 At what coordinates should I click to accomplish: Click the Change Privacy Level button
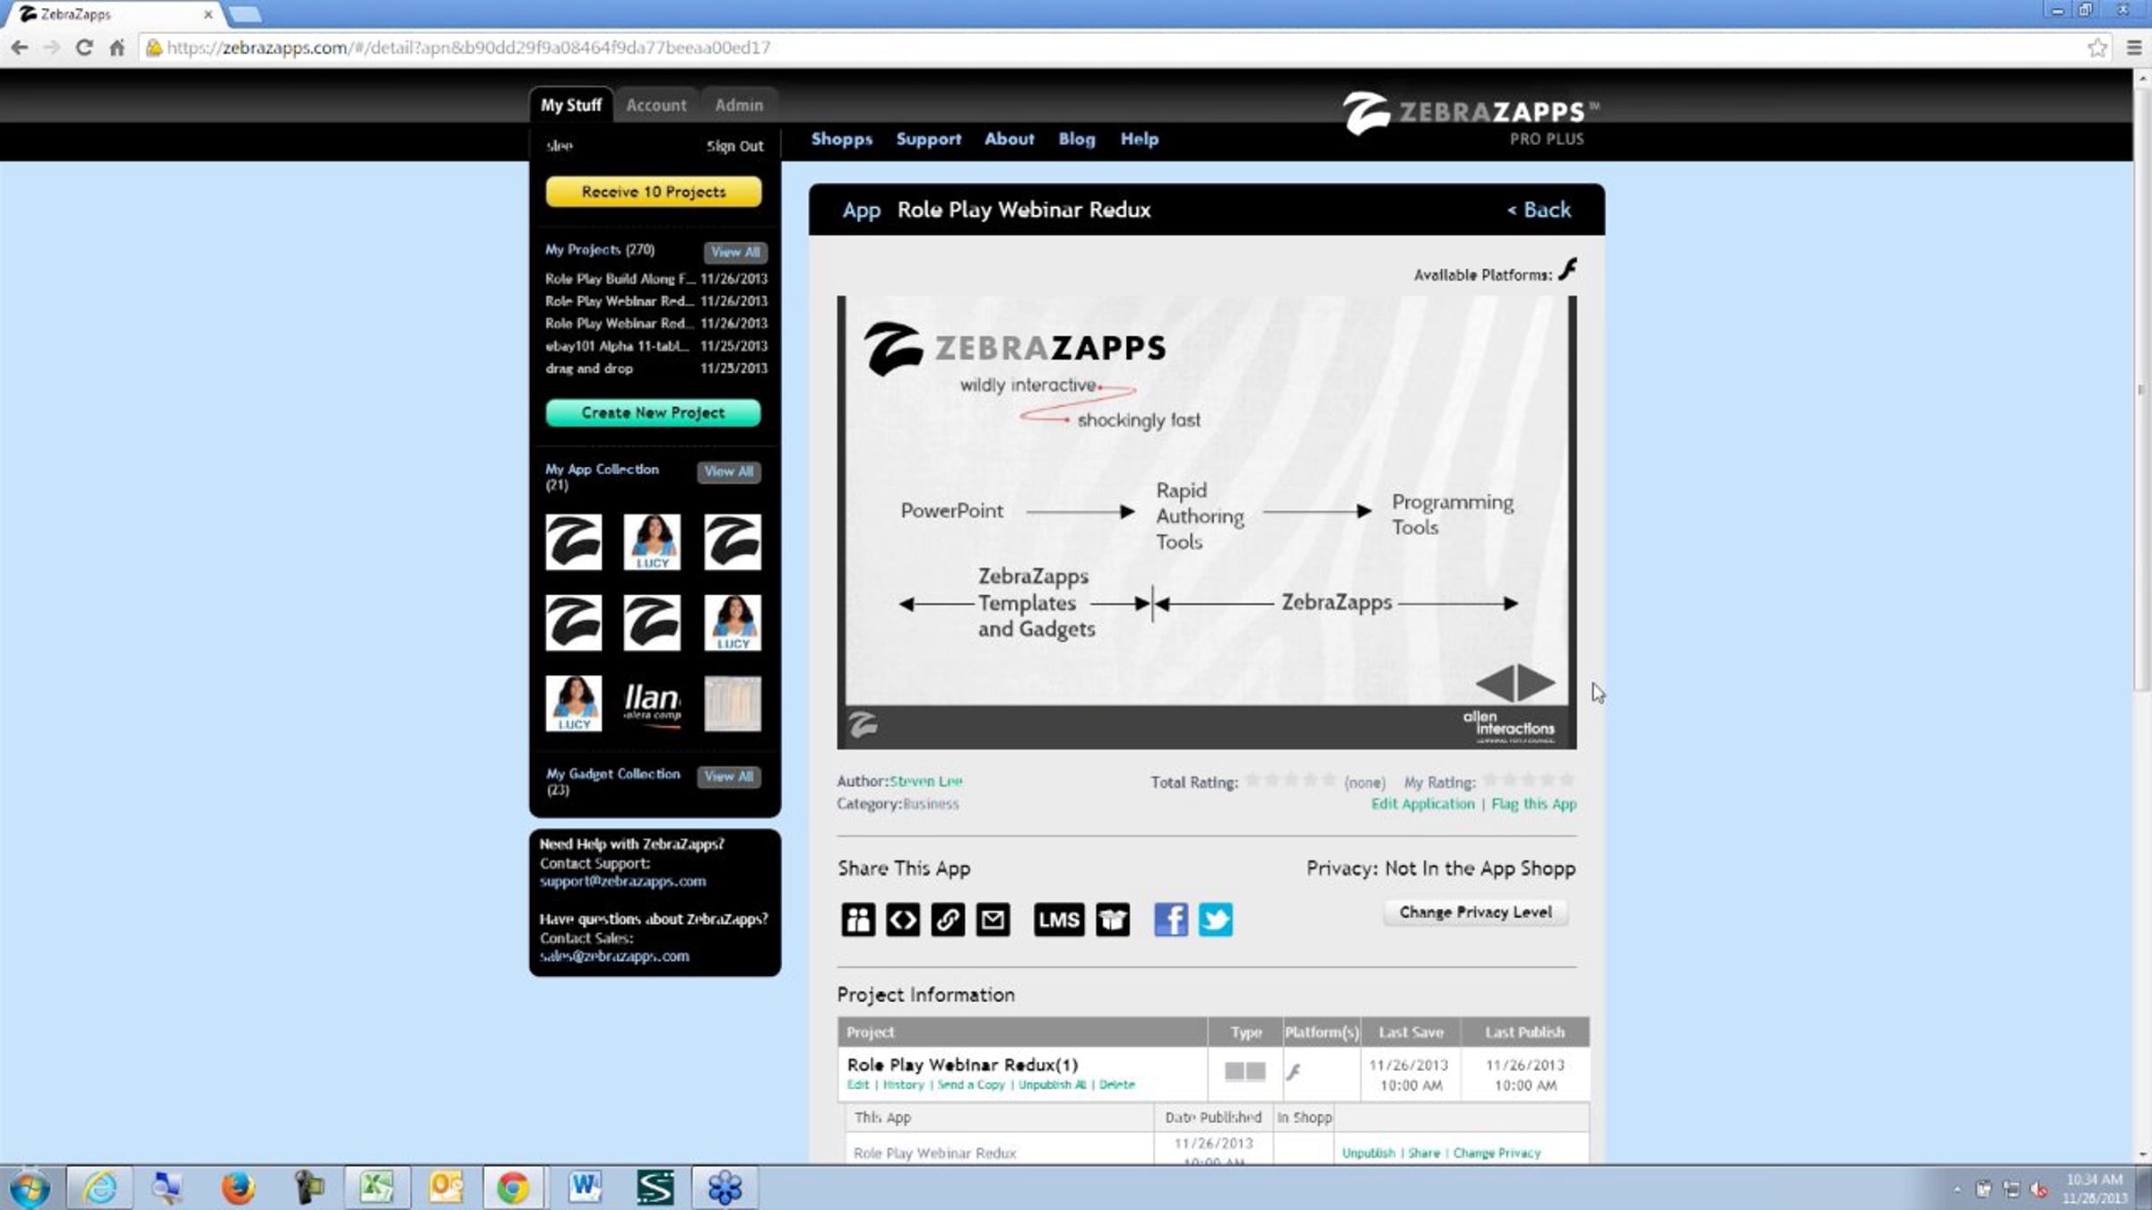(x=1475, y=912)
